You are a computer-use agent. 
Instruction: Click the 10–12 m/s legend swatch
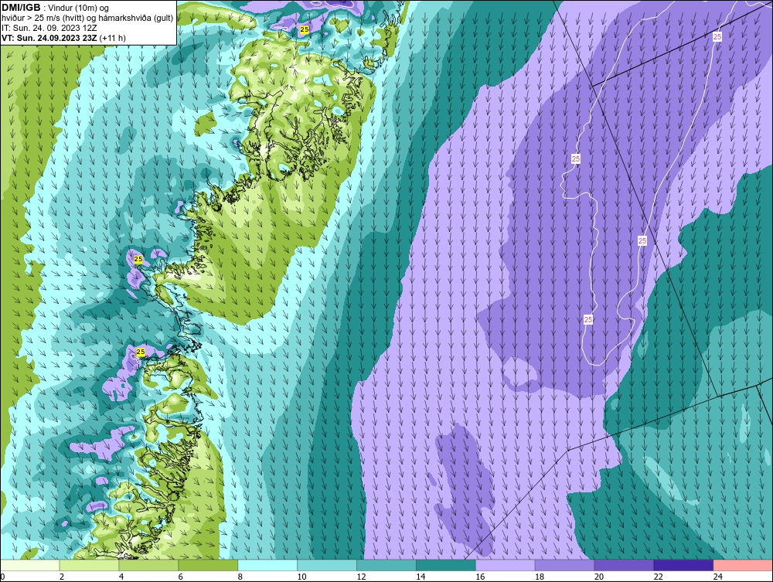tap(327, 565)
